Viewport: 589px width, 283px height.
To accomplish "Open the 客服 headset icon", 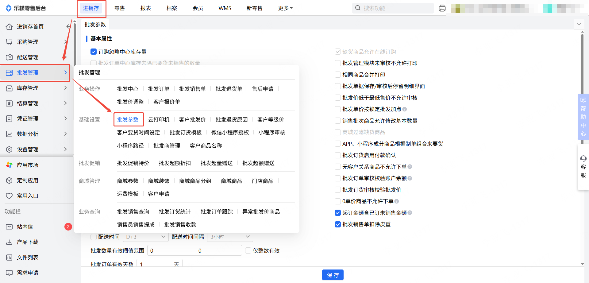I will [583, 159].
